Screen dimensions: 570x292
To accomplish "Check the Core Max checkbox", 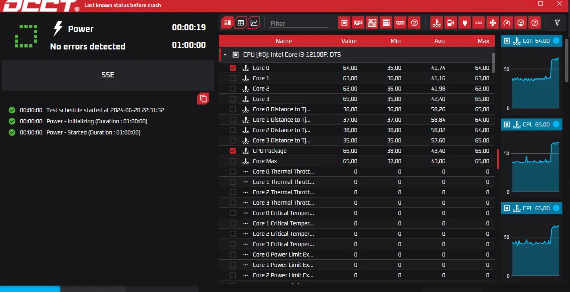I will point(233,161).
